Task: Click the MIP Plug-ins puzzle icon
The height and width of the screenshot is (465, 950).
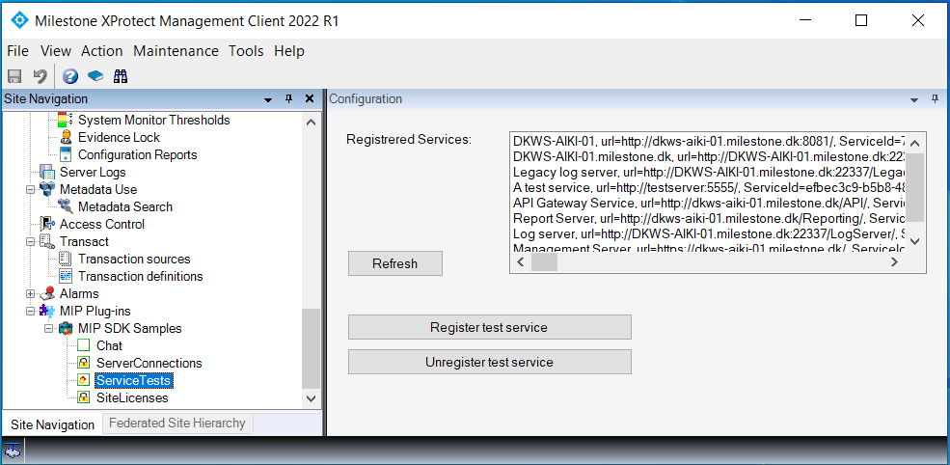Action: [47, 311]
